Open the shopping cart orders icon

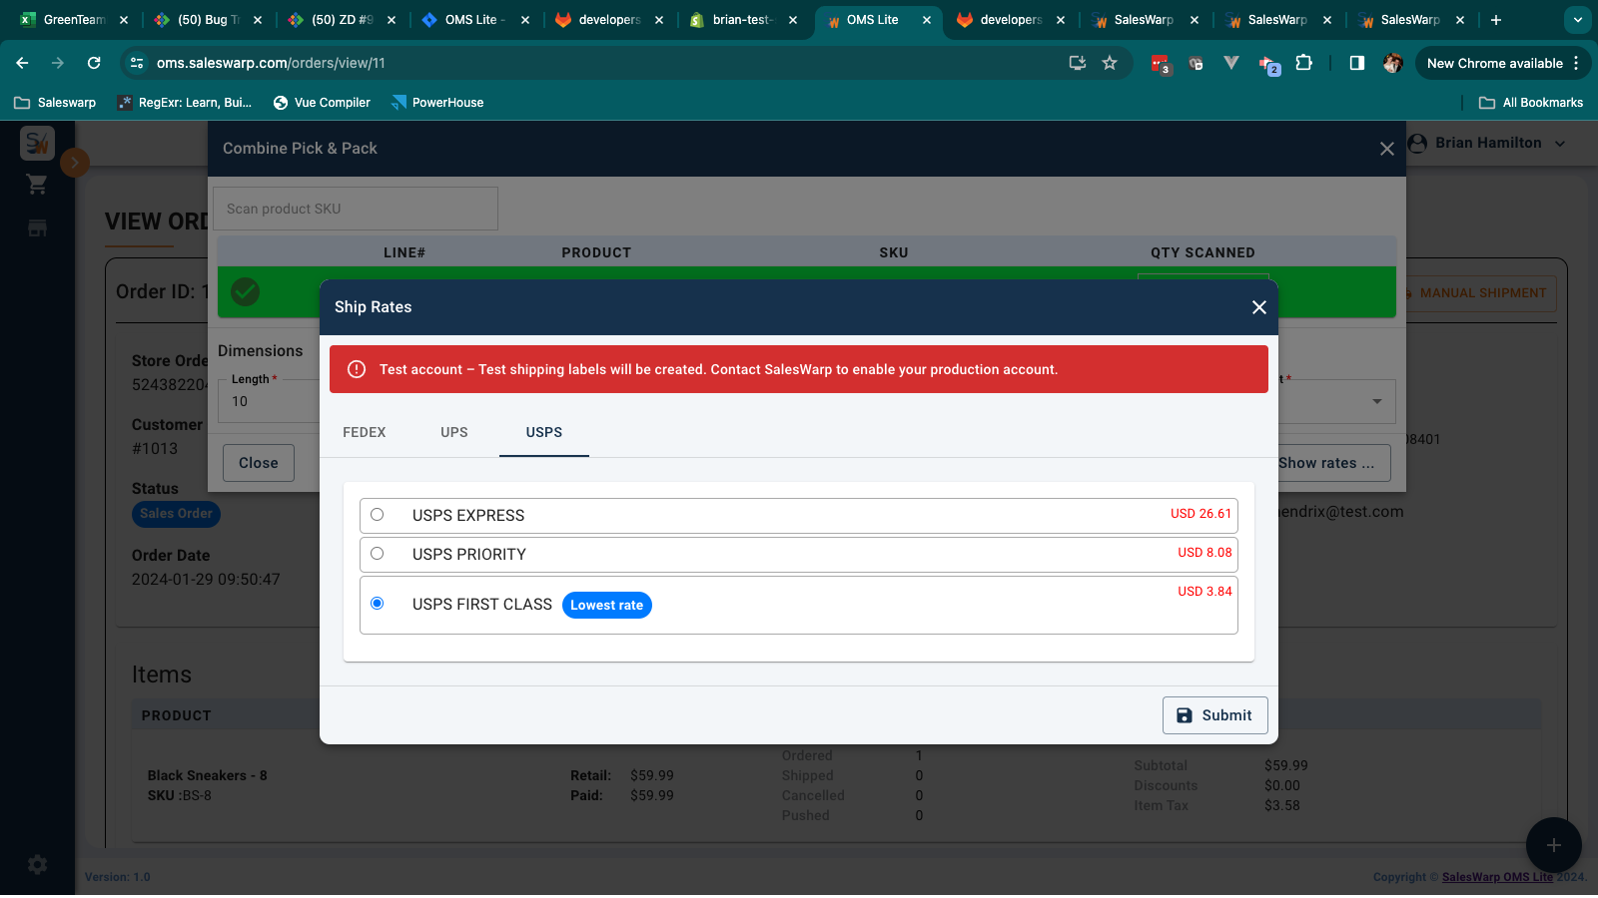pyautogui.click(x=37, y=185)
